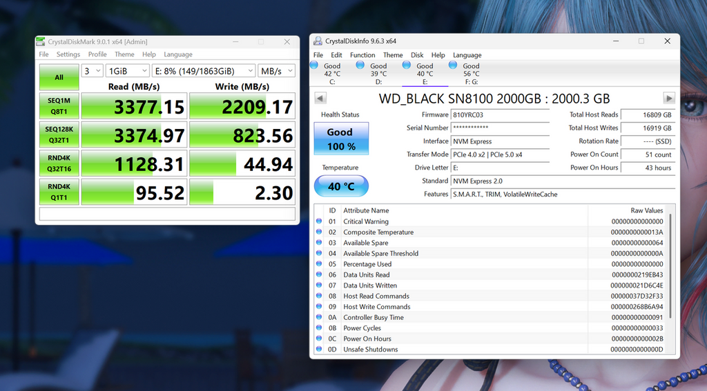The image size is (707, 391).
Task: Run the RND4K Q1T1 benchmark
Action: (59, 192)
